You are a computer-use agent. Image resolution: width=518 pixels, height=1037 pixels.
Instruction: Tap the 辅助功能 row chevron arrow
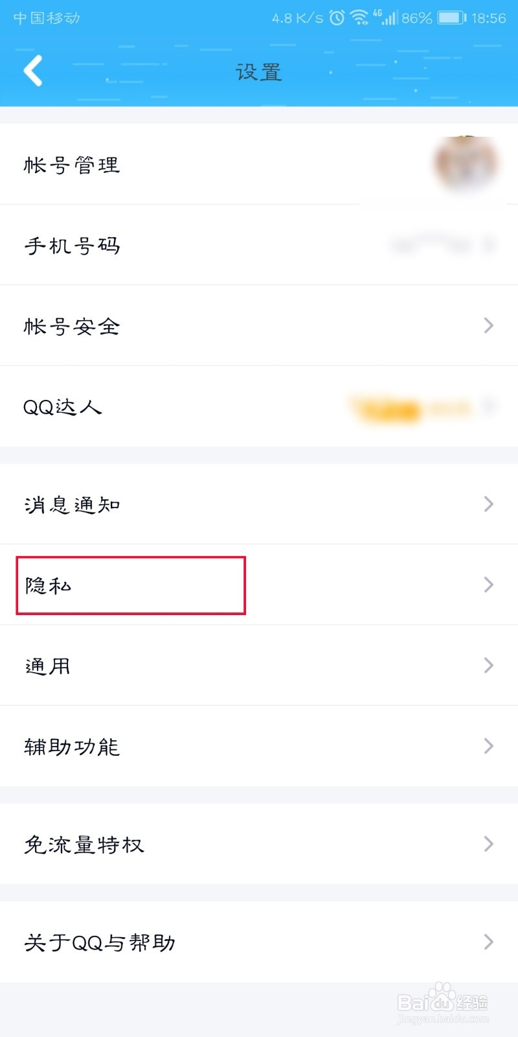[x=489, y=746]
